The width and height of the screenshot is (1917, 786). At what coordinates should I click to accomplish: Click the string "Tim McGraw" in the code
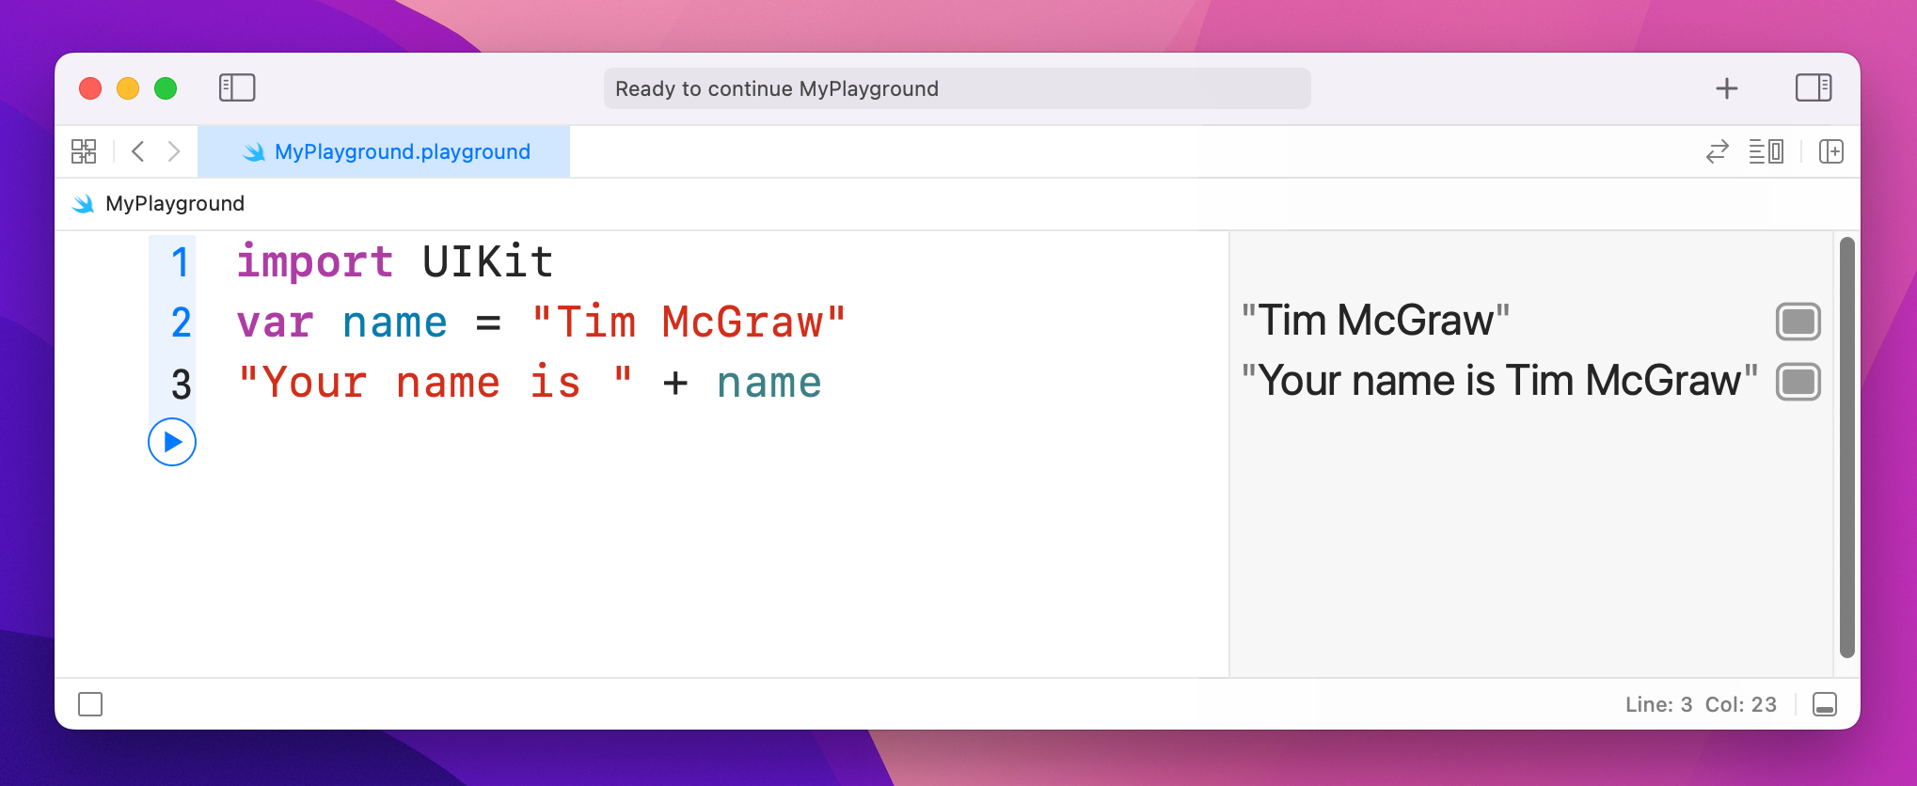point(689,322)
